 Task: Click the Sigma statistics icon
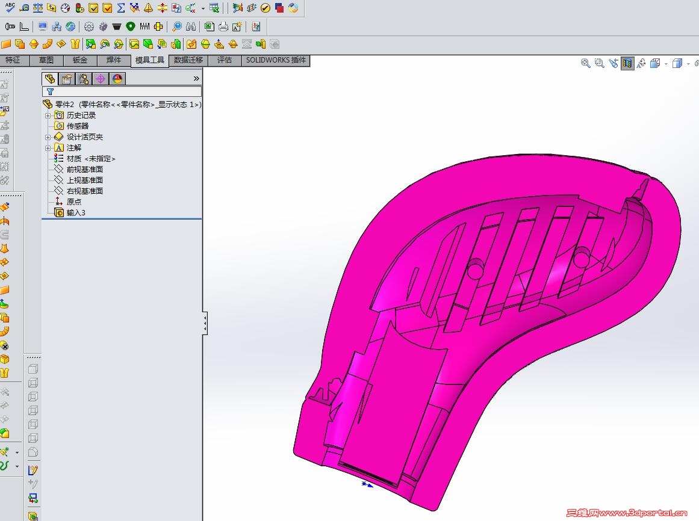[121, 8]
